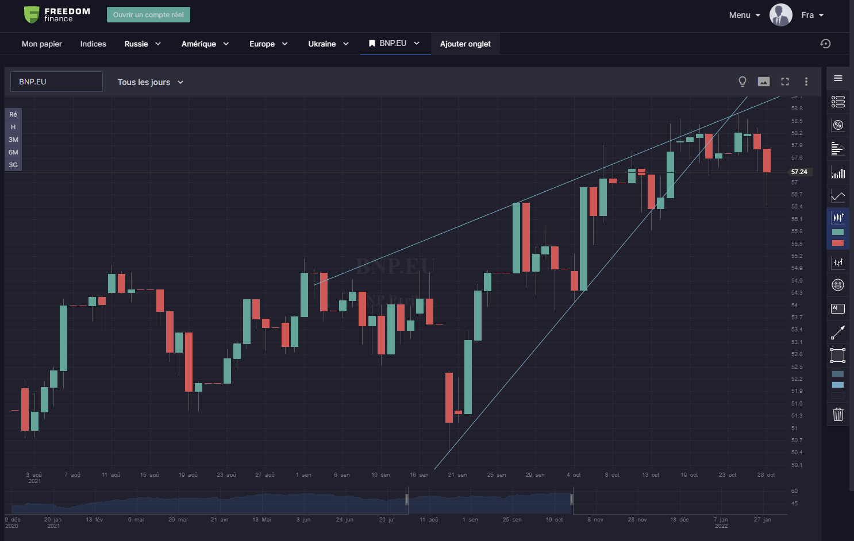Click 'Ajouter onglet' to add a tab
The height and width of the screenshot is (541, 854).
click(x=465, y=44)
